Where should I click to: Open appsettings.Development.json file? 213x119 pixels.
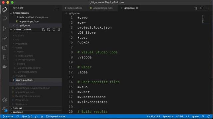[33, 88]
